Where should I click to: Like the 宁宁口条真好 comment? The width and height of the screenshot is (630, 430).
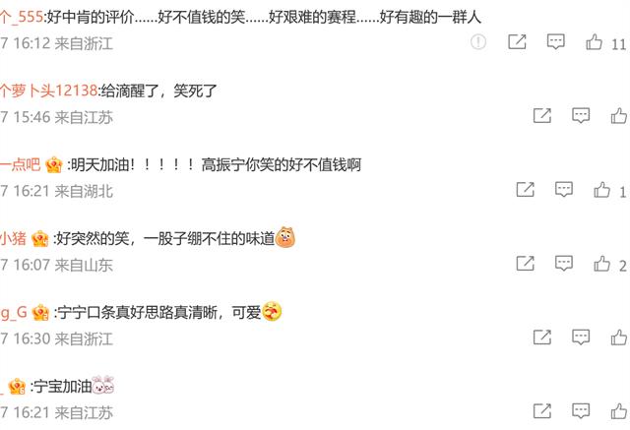[x=619, y=338]
